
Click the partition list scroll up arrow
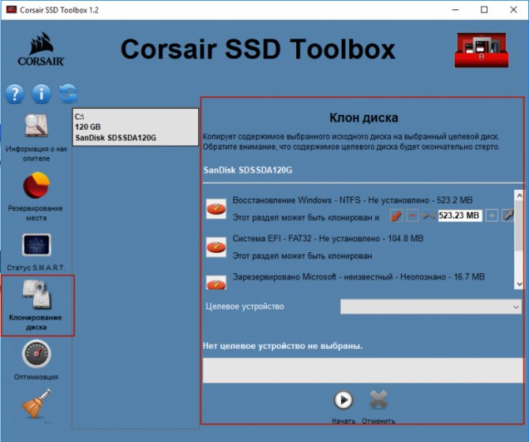pos(520,195)
